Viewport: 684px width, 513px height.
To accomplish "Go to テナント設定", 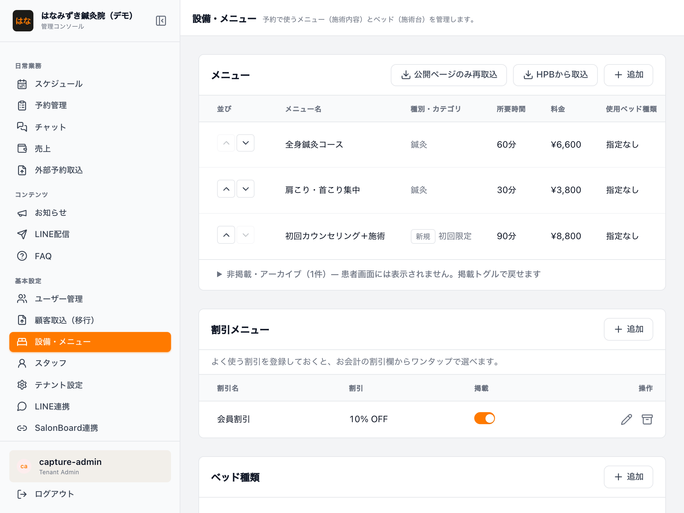I will coord(90,385).
